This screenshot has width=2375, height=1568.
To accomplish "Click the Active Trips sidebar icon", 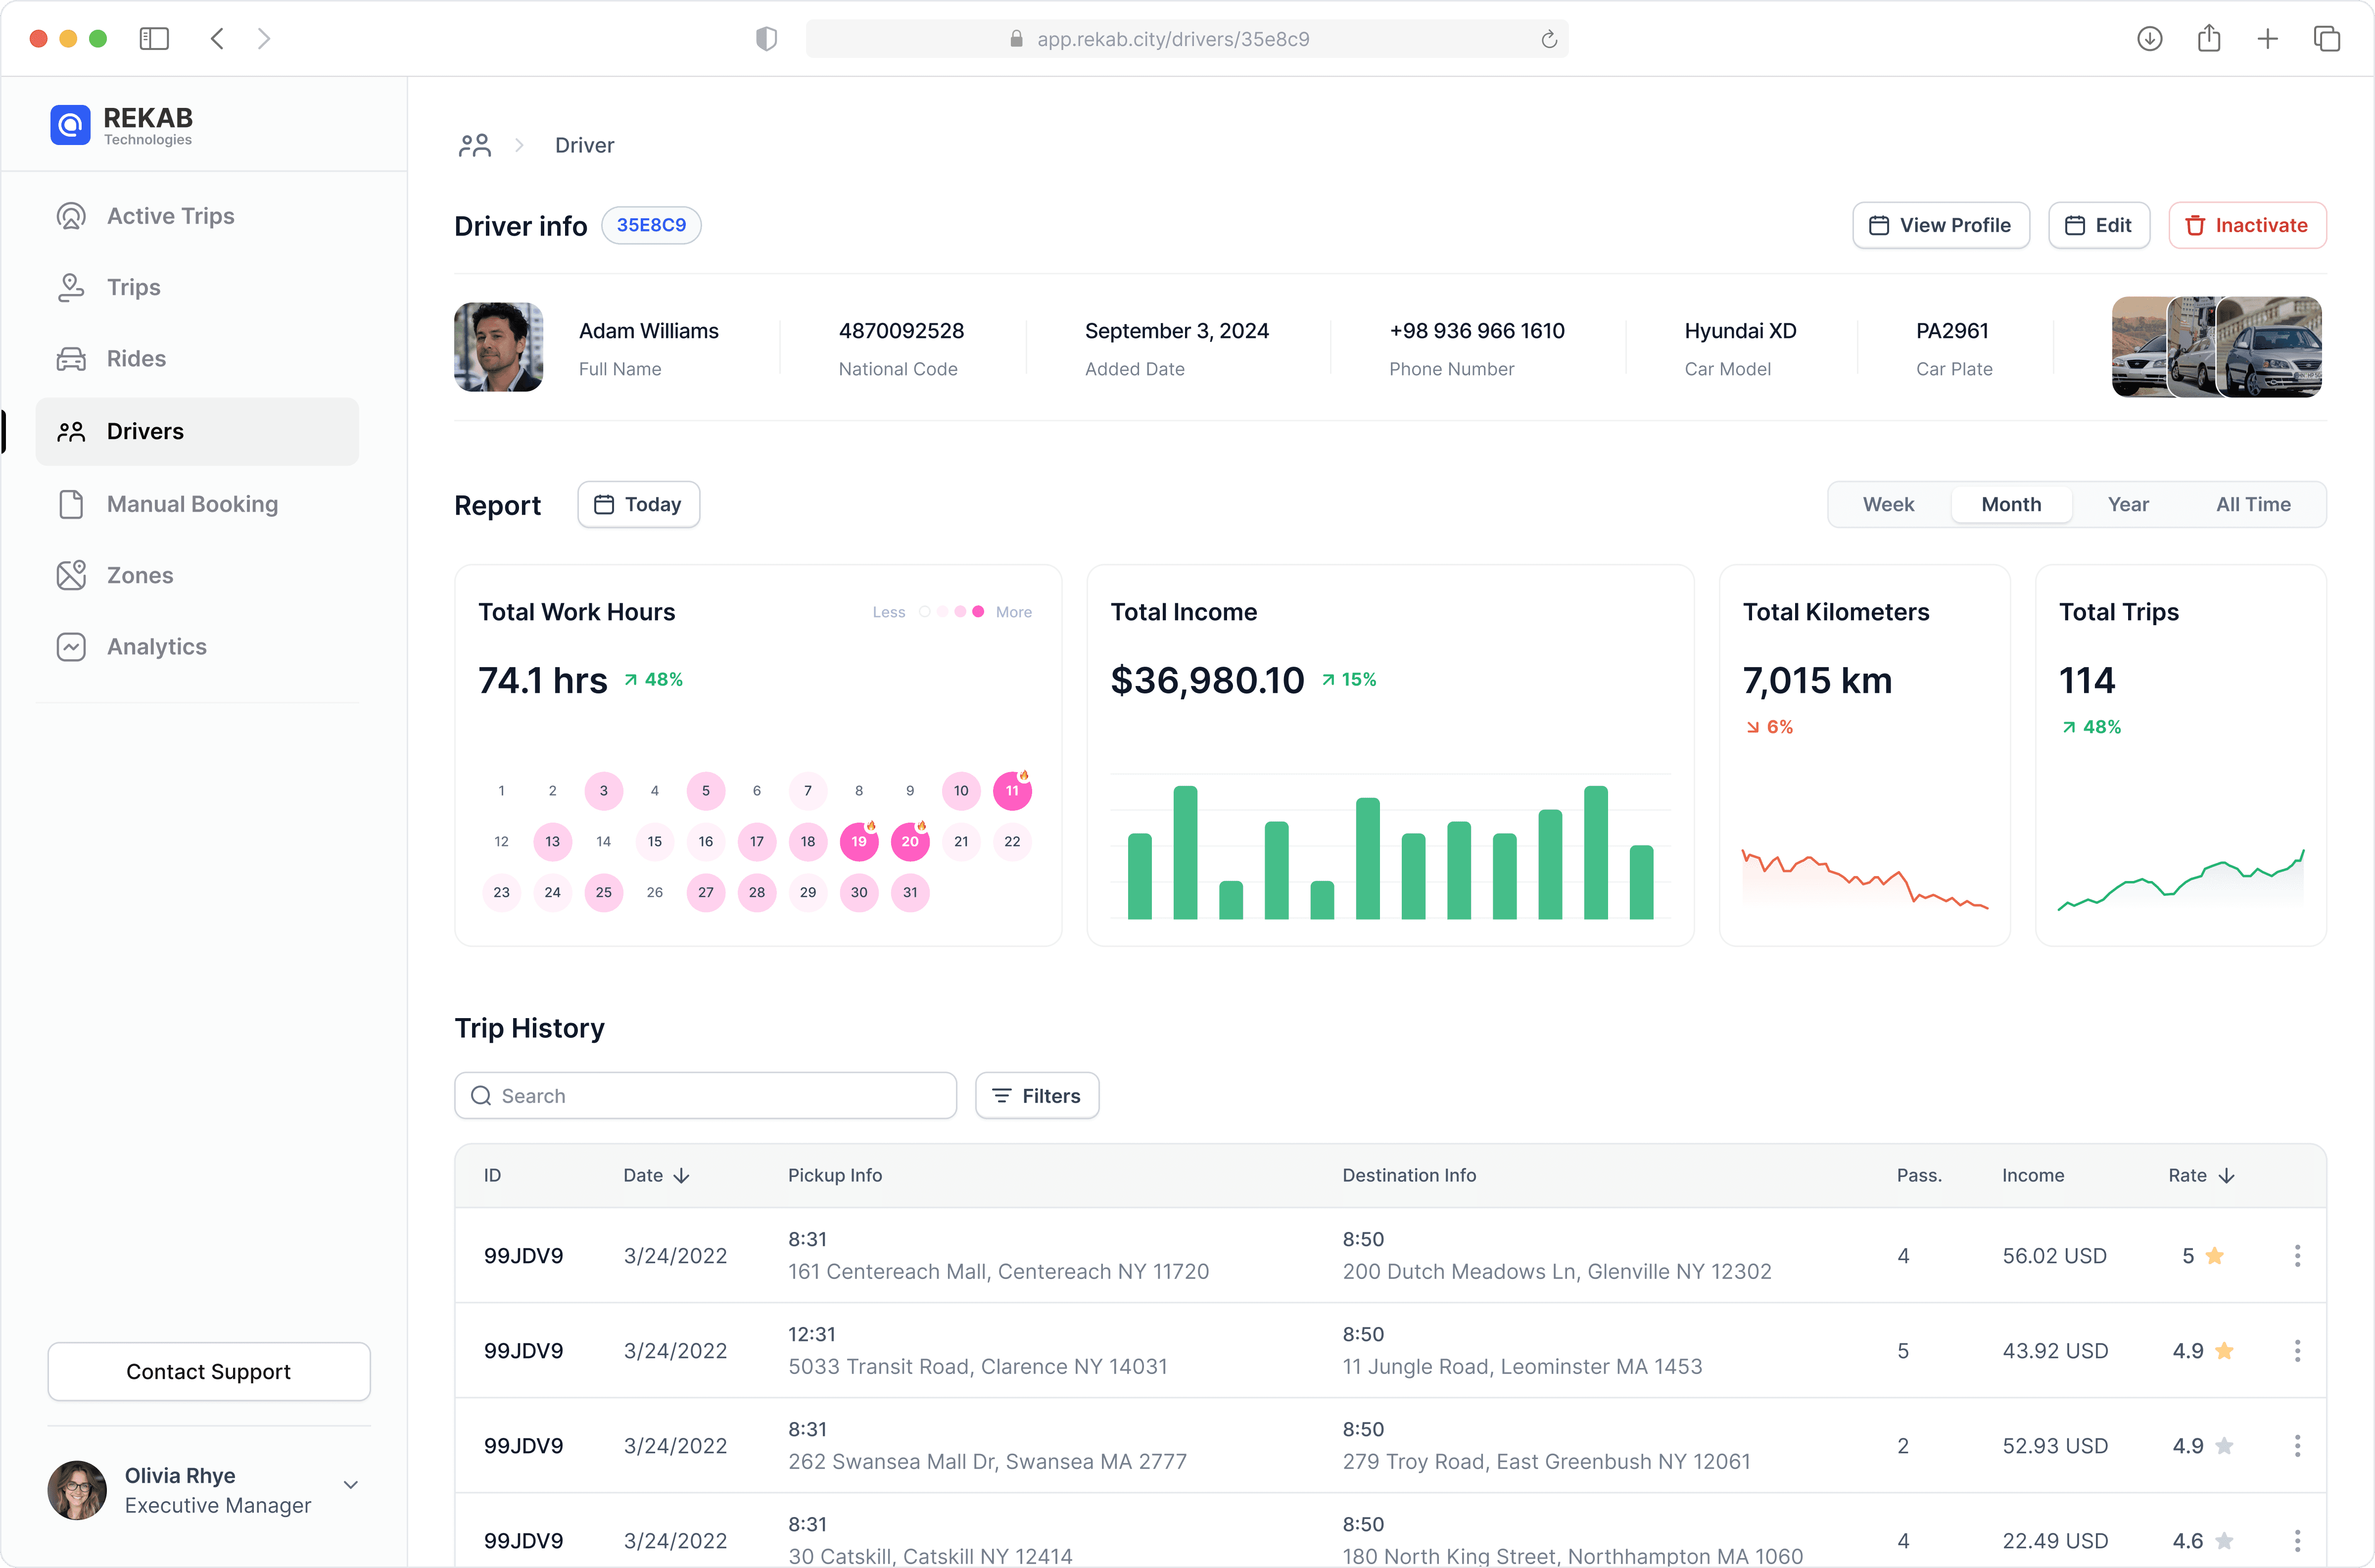I will [x=71, y=216].
